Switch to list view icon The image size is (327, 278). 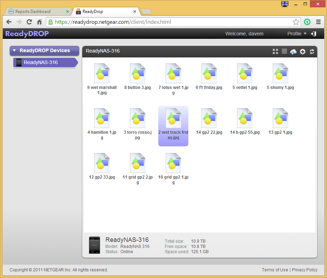(284, 51)
